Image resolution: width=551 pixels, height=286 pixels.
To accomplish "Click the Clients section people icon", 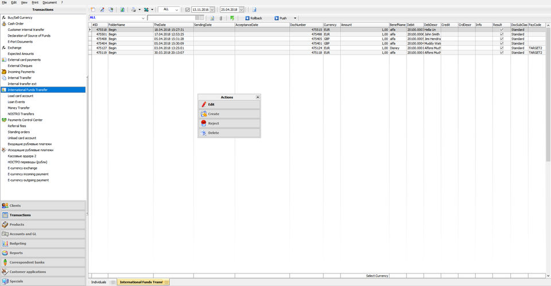I will tap(5, 205).
